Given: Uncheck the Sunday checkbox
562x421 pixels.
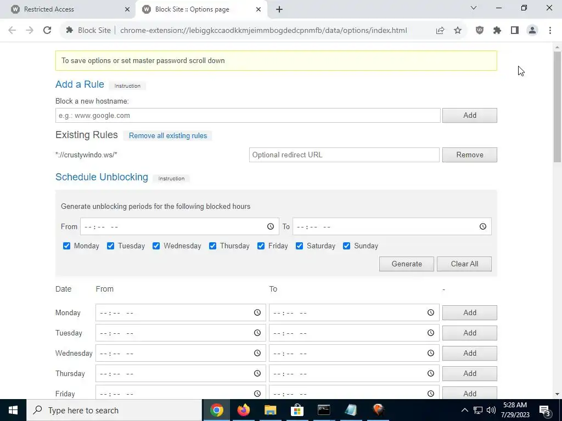Looking at the screenshot, I should click(347, 246).
